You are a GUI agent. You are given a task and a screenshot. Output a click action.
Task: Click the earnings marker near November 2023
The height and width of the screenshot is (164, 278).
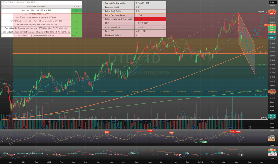24,128
